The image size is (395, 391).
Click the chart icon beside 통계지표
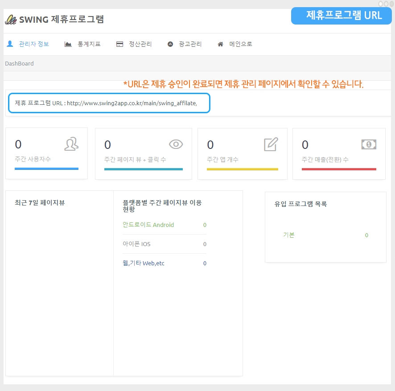click(x=68, y=44)
